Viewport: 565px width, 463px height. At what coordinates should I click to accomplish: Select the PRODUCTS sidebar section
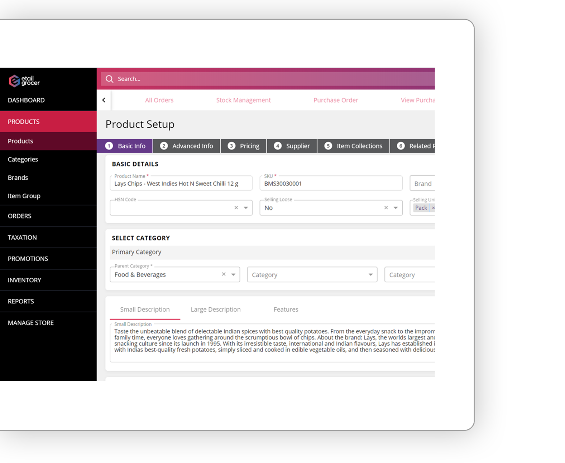coord(48,122)
